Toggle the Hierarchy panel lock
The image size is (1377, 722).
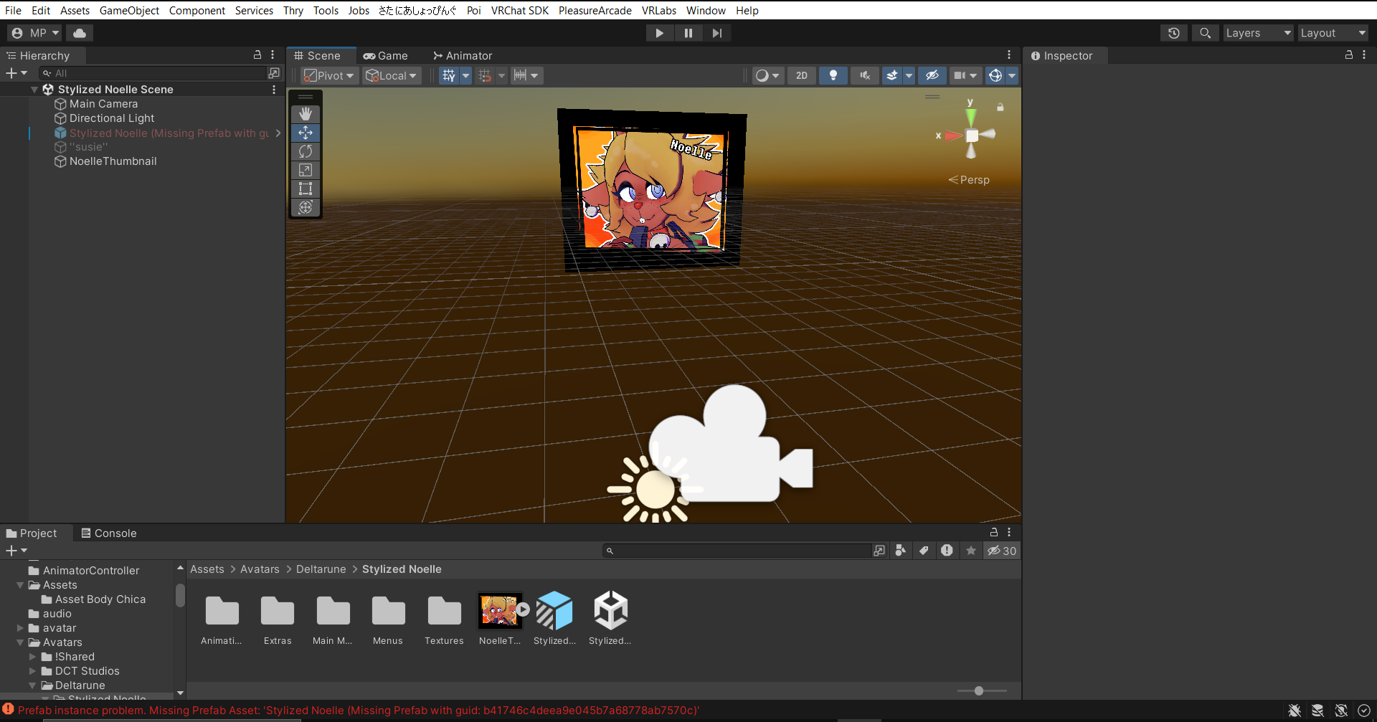(257, 54)
